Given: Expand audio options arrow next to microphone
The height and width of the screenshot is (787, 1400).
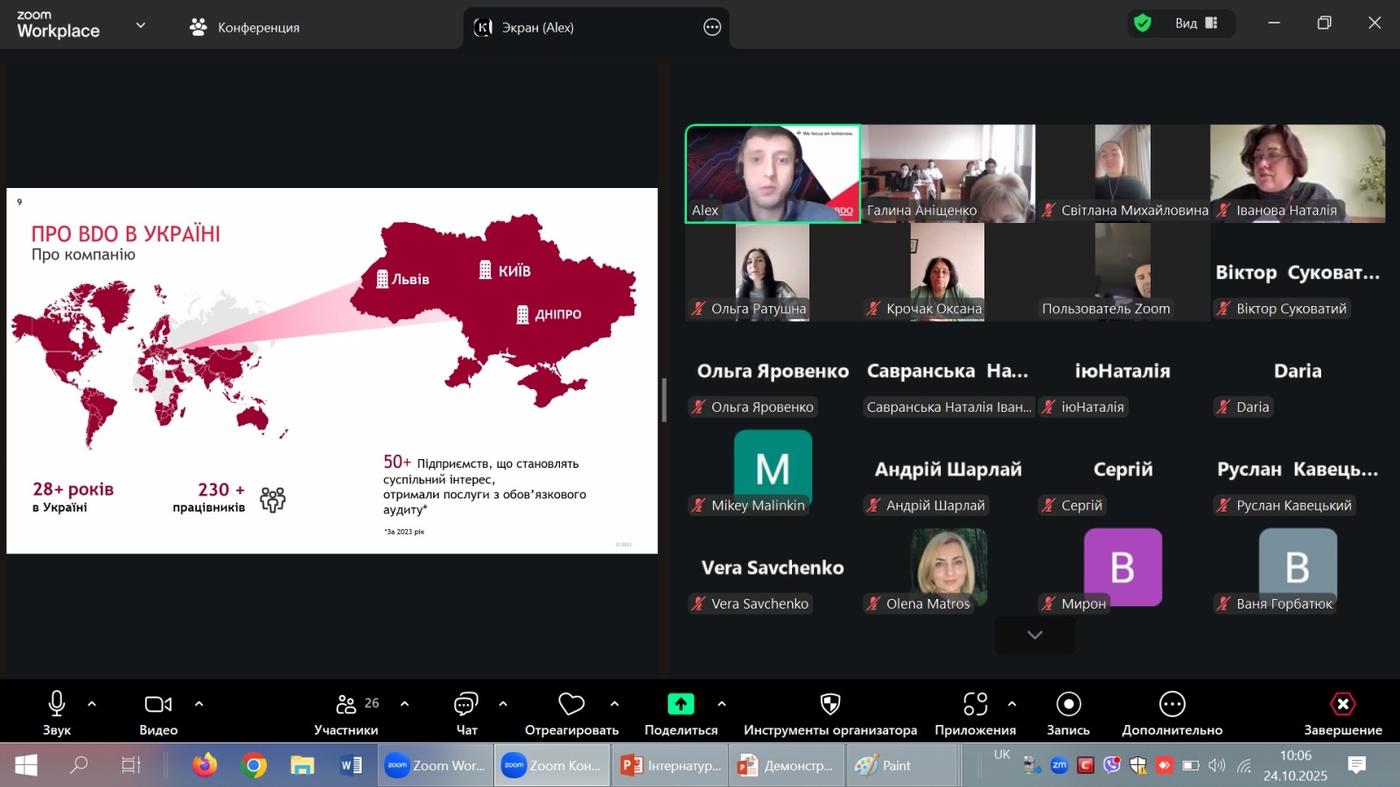Looking at the screenshot, I should [x=92, y=704].
